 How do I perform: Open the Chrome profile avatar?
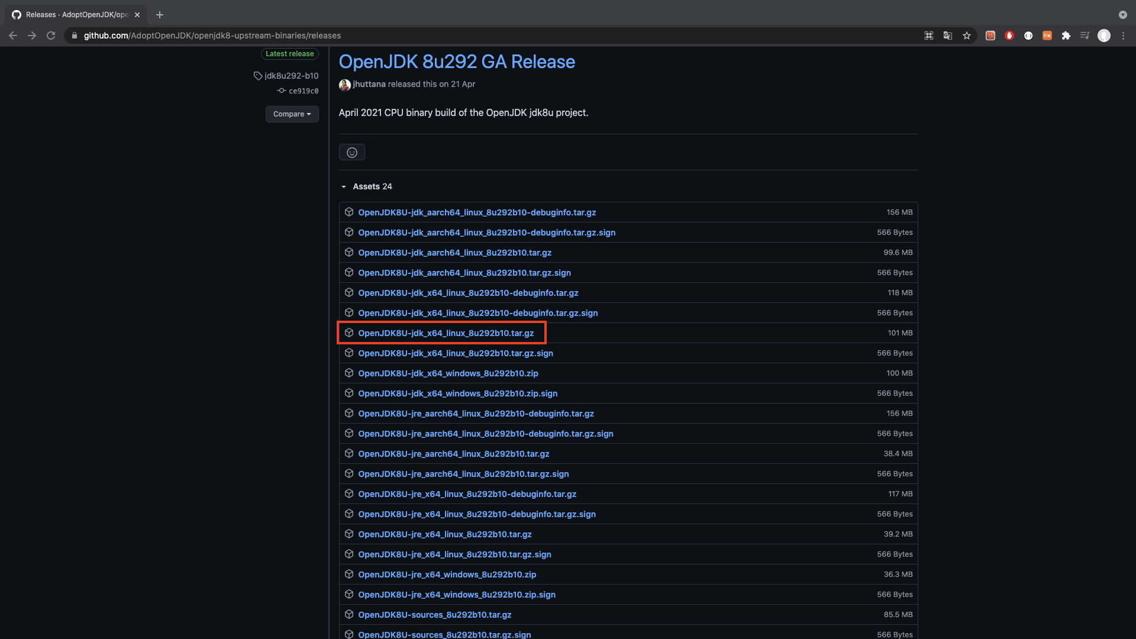1104,35
